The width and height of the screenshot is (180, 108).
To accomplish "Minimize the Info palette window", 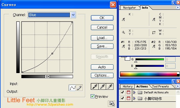I will click(x=173, y=2).
